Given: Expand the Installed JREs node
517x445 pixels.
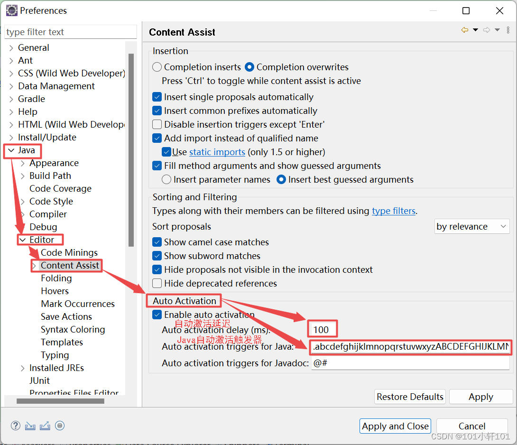Looking at the screenshot, I should (22, 368).
